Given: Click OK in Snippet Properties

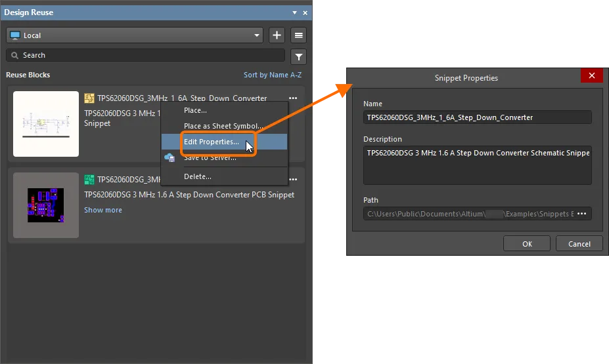Looking at the screenshot, I should coord(527,244).
